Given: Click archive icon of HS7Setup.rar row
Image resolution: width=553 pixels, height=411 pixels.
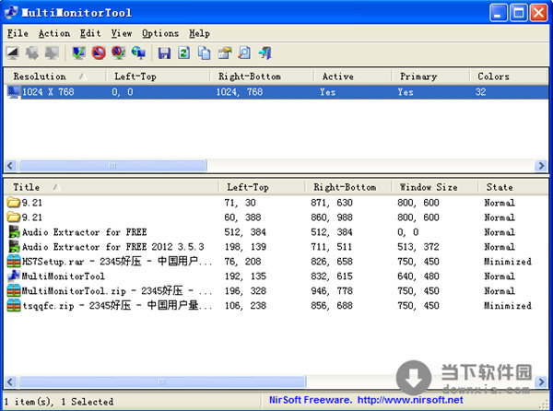Looking at the screenshot, I should 14,261.
